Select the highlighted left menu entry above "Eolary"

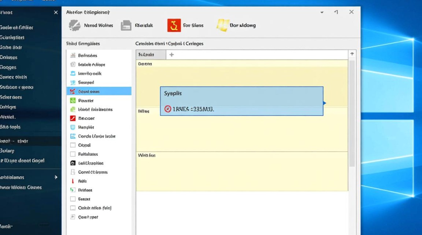pos(30,141)
